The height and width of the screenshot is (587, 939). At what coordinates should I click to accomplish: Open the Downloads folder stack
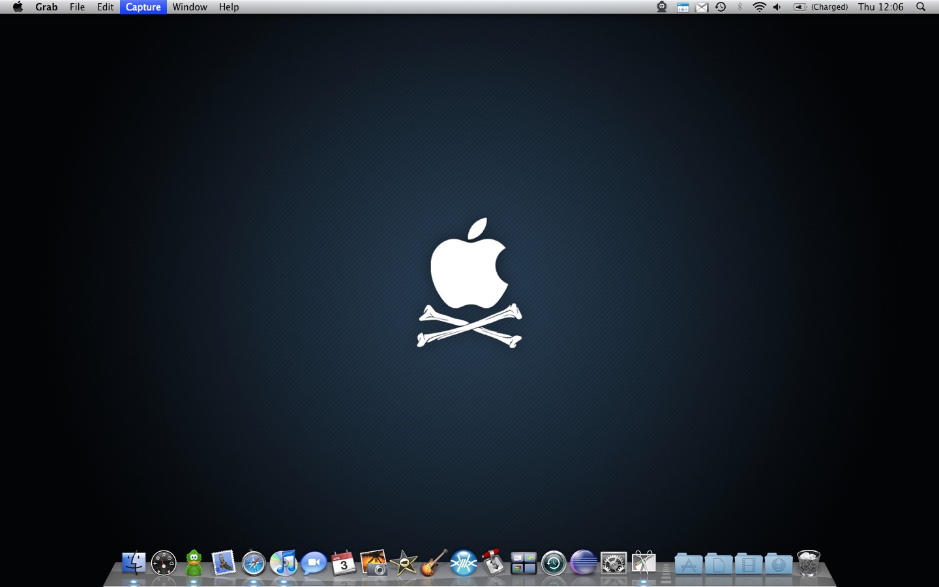pos(779,563)
